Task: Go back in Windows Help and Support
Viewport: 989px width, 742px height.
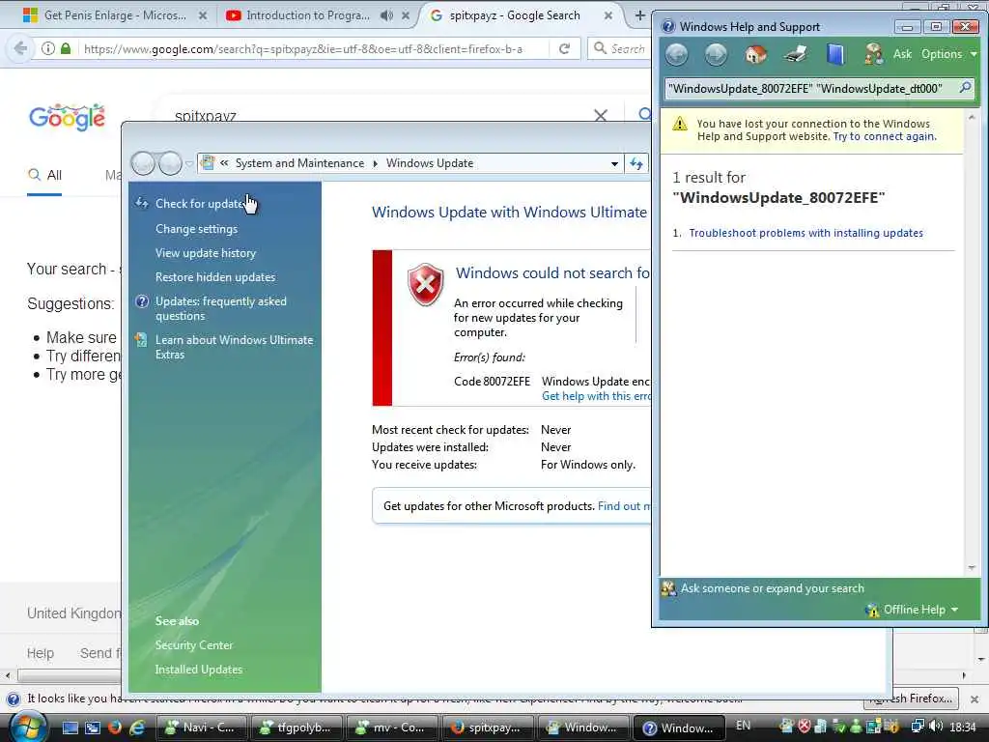Action: pyautogui.click(x=677, y=55)
